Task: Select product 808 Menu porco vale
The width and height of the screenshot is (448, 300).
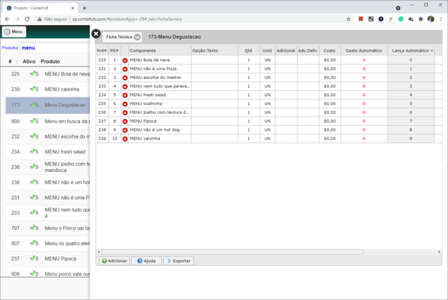Action: tap(48, 274)
